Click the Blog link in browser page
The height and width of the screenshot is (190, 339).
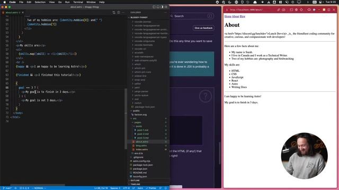pos(243,16)
